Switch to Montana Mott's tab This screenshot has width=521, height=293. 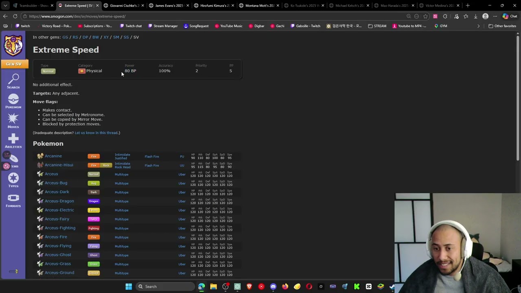tap(259, 6)
